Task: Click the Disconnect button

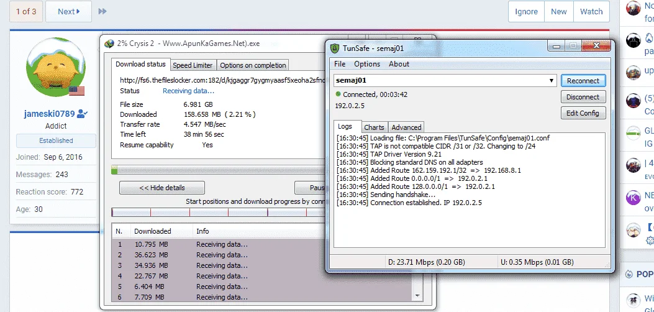Action: click(583, 97)
